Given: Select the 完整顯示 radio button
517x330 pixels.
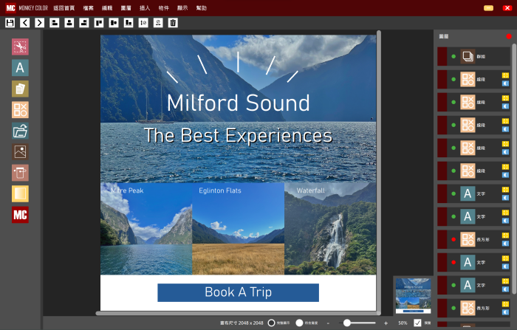Looking at the screenshot, I should (x=272, y=323).
